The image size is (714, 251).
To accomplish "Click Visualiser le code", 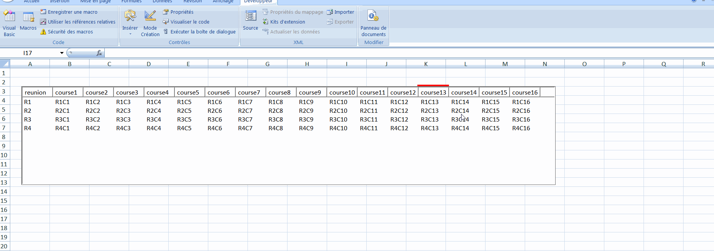I will 186,22.
